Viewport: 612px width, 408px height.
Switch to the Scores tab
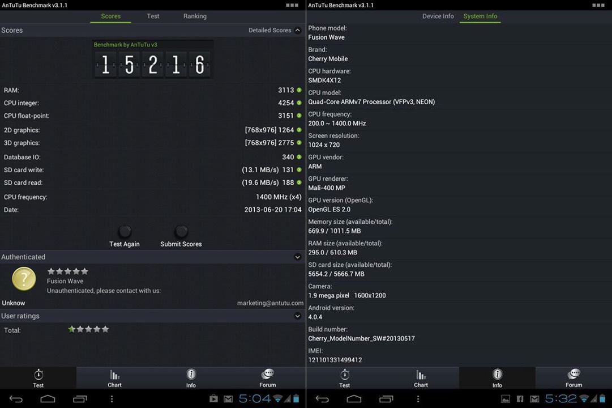coord(111,16)
